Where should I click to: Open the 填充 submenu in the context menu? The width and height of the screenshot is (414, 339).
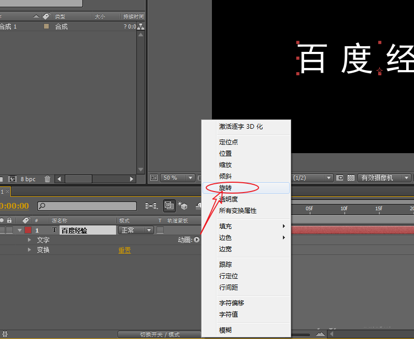pyautogui.click(x=246, y=226)
